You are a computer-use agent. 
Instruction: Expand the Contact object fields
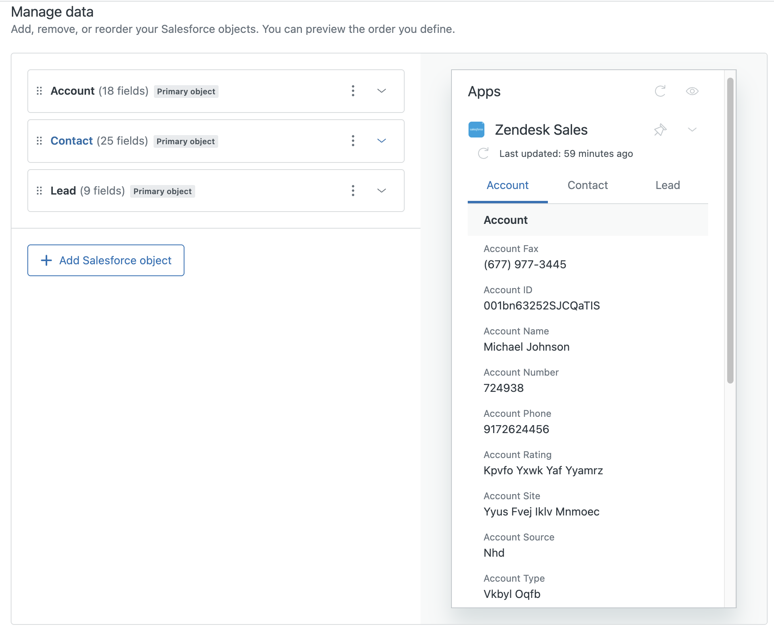click(x=381, y=141)
